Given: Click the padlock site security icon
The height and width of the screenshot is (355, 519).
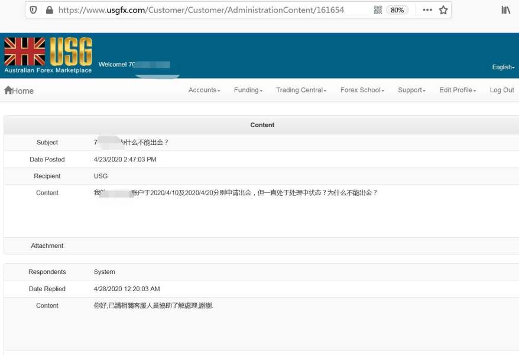Looking at the screenshot, I should 49,10.
